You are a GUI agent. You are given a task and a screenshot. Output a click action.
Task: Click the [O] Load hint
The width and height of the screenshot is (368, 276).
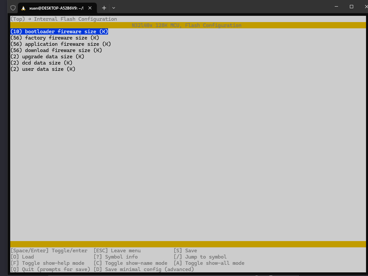(x=22, y=257)
